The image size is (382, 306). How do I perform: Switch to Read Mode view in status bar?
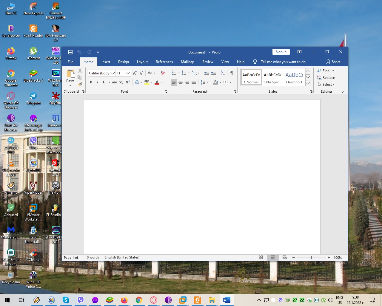point(261,258)
